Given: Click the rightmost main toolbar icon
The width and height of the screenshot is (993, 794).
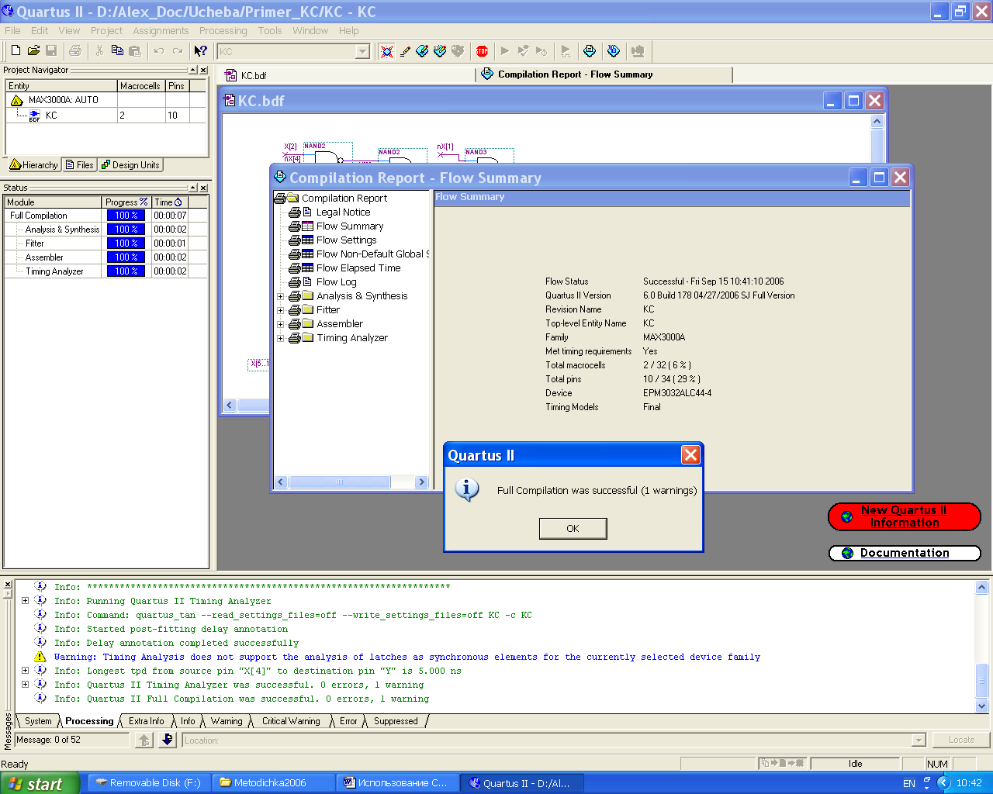Looking at the screenshot, I should 638,51.
